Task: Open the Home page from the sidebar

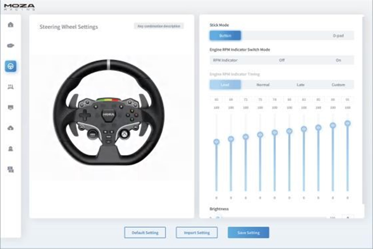Action: click(10, 25)
